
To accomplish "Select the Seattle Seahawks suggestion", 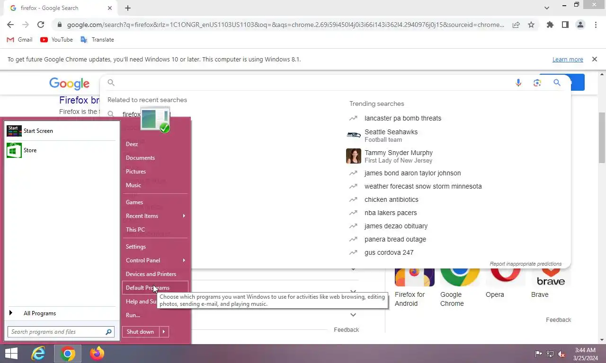I will pos(391,136).
